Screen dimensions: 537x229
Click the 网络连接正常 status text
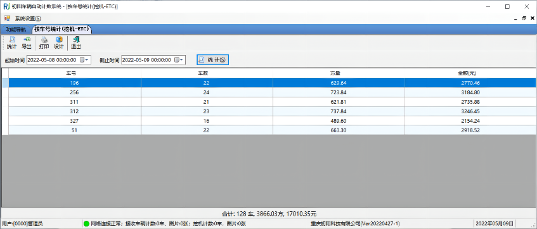click(169, 223)
